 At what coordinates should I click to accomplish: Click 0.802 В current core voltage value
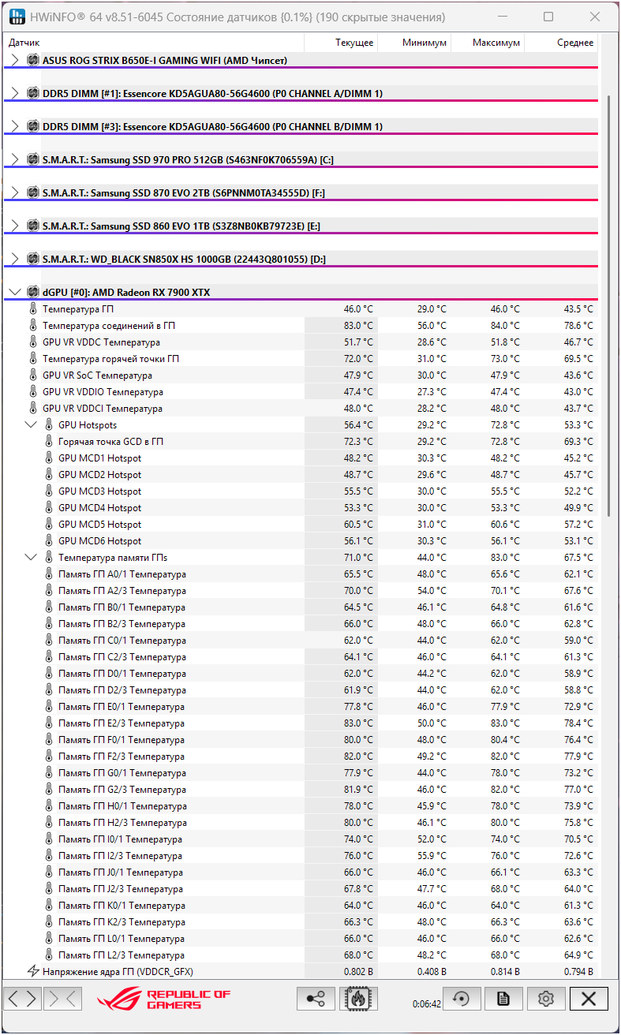358,972
